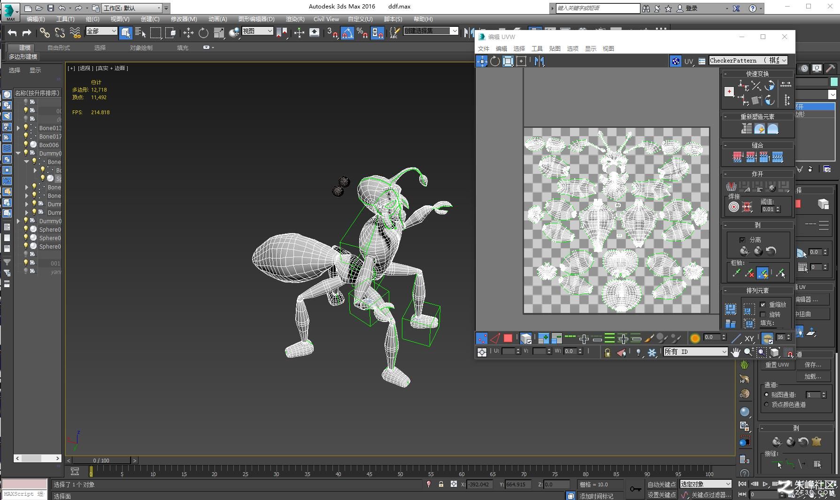Click the Straighten Selection icon in reshape elements
This screenshot has height=500, width=840.
click(x=746, y=128)
